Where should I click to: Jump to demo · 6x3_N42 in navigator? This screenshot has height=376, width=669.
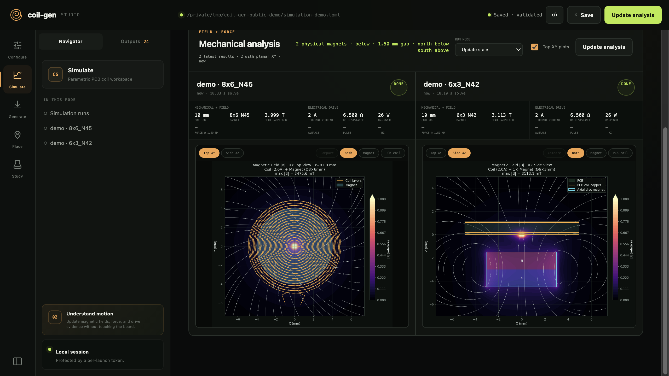click(x=71, y=143)
